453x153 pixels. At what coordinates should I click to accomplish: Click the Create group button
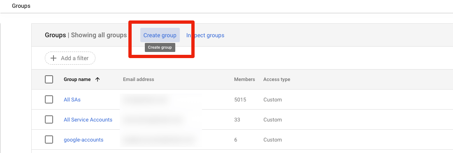point(160,35)
